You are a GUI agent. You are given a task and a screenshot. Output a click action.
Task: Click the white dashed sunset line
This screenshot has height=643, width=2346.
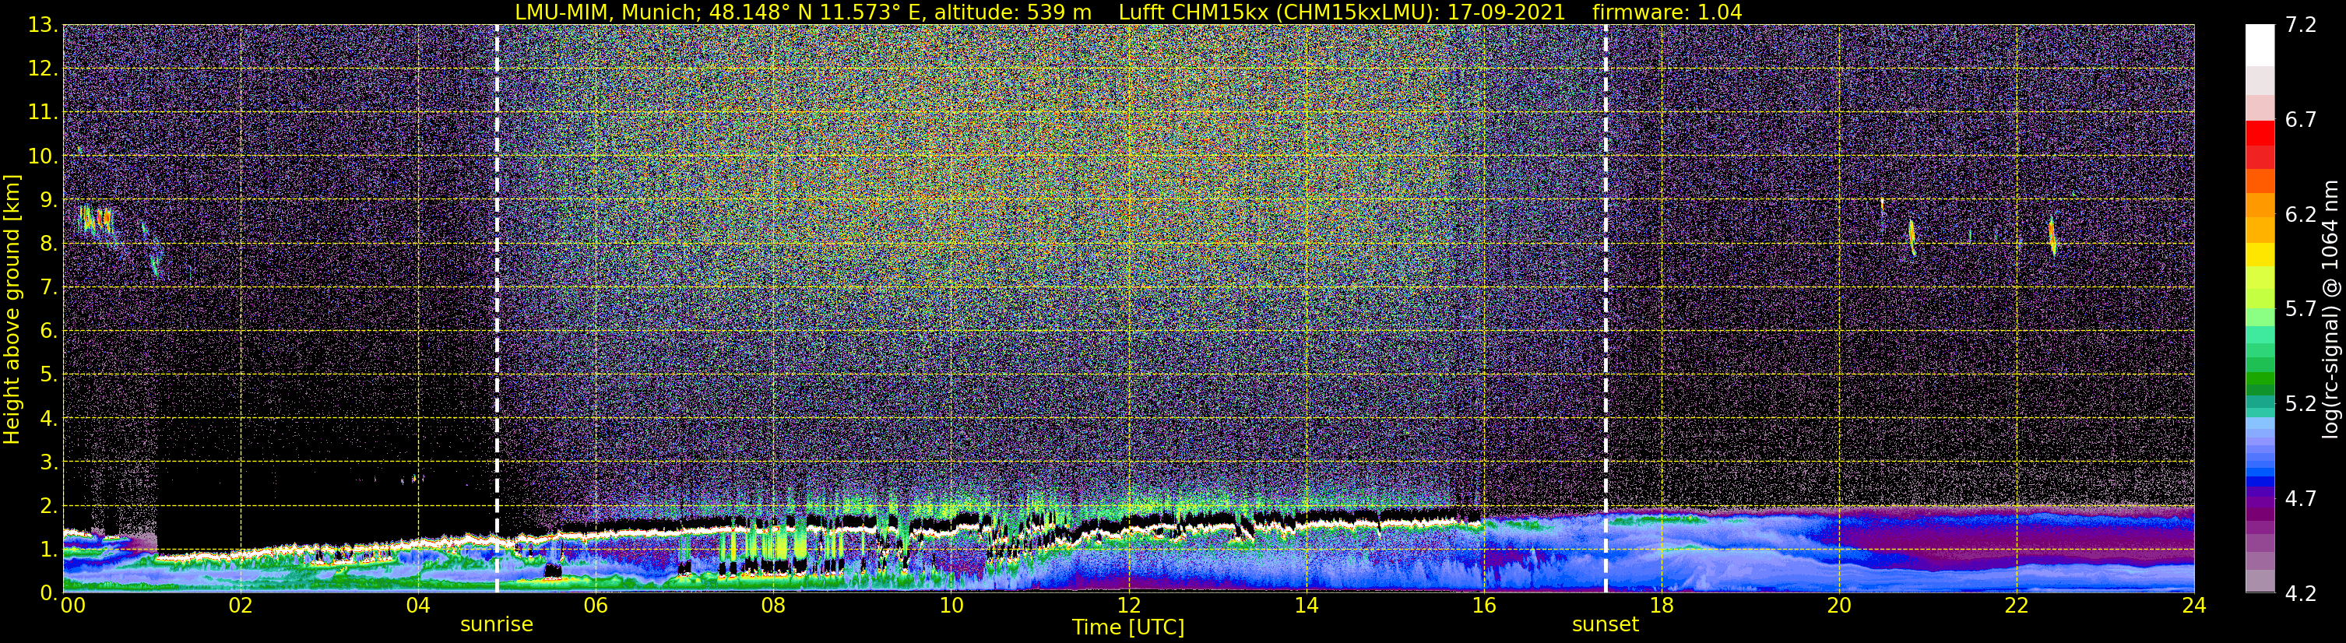pyautogui.click(x=1606, y=307)
